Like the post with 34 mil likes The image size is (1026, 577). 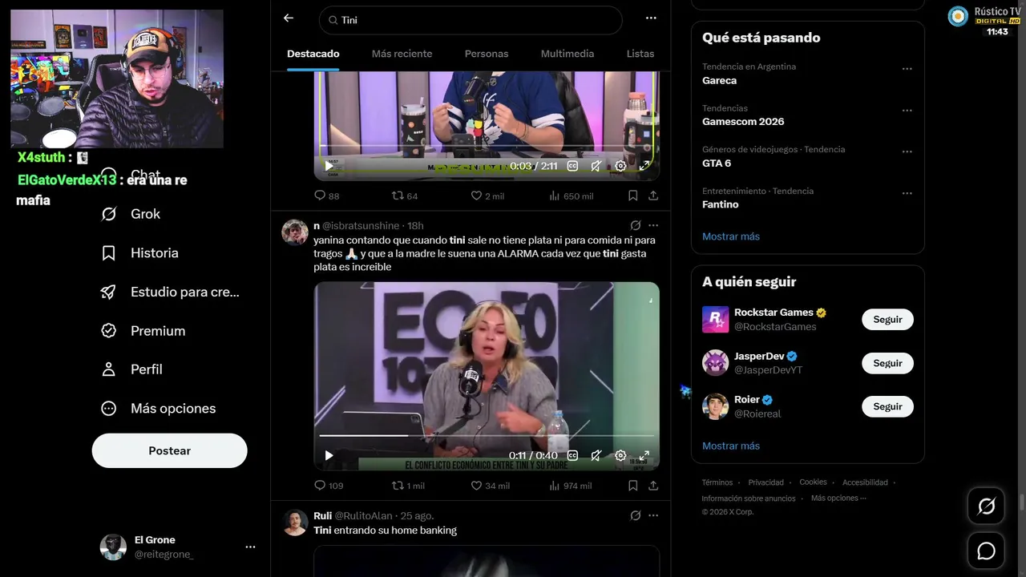(x=490, y=486)
